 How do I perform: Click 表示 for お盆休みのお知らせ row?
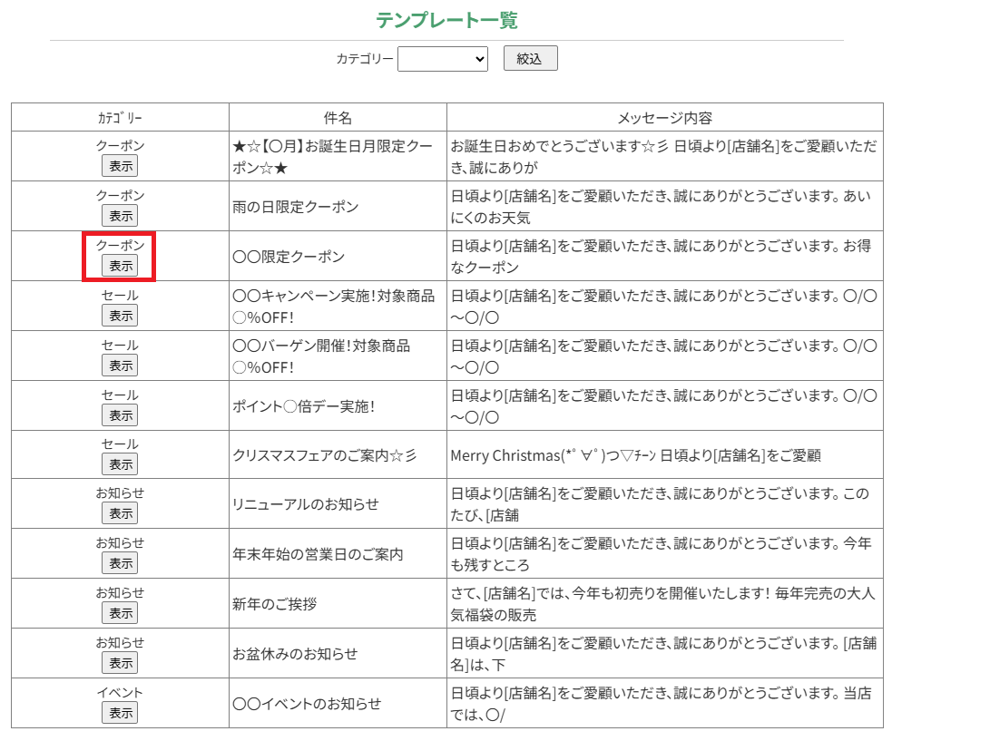(x=120, y=663)
